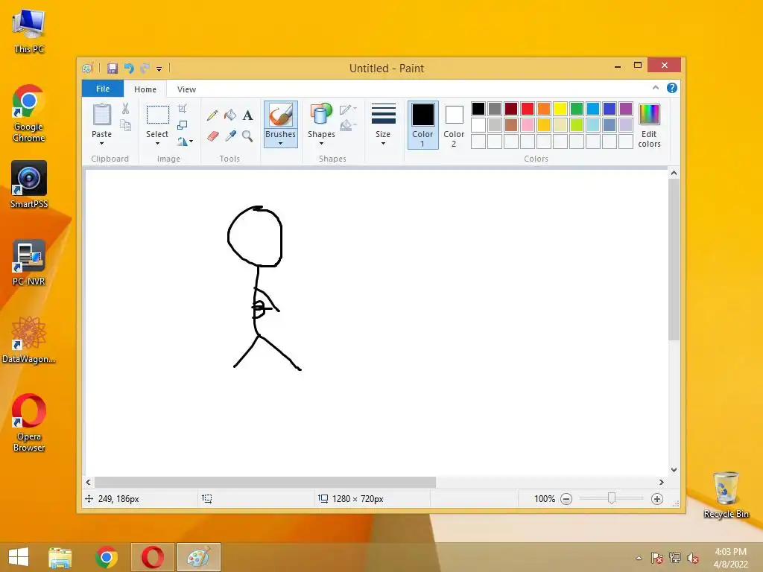763x572 pixels.
Task: Click the network icon in the system tray
Action: point(675,558)
